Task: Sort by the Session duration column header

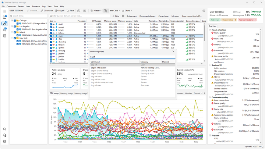Action: pyautogui.click(x=177, y=21)
